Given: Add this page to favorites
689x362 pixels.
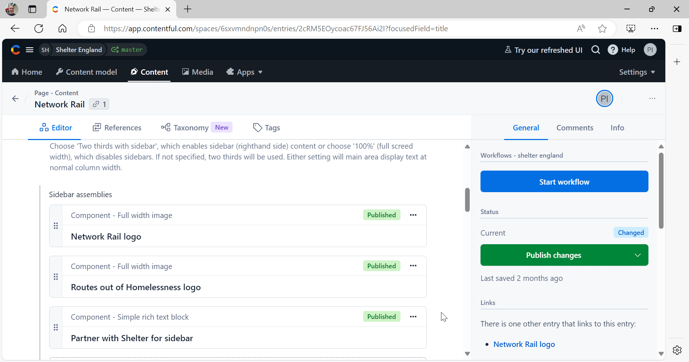Looking at the screenshot, I should [x=603, y=28].
